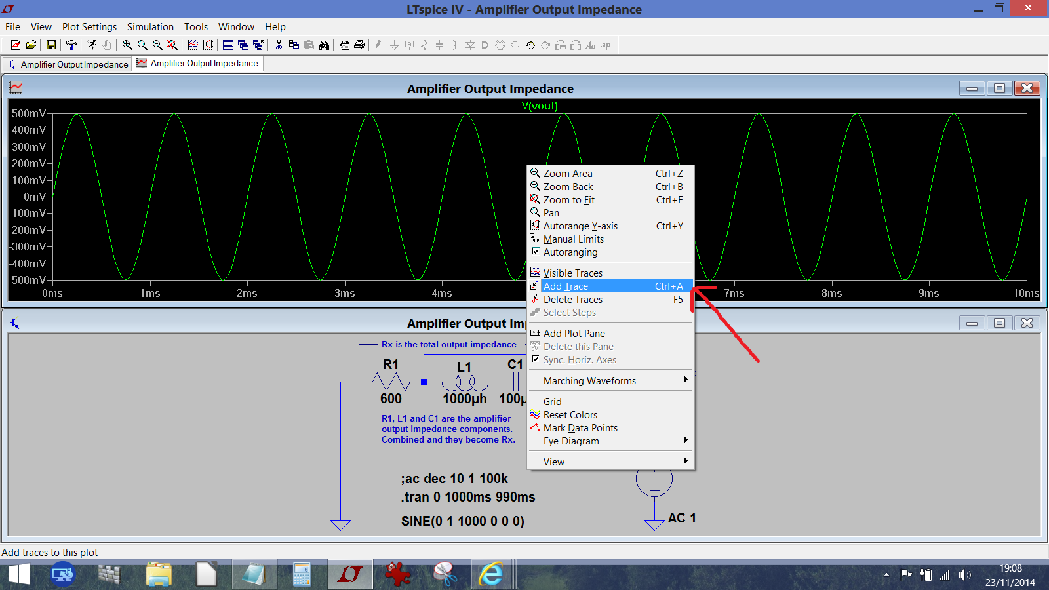
Task: Select Add Trace from context menu
Action: pos(610,286)
